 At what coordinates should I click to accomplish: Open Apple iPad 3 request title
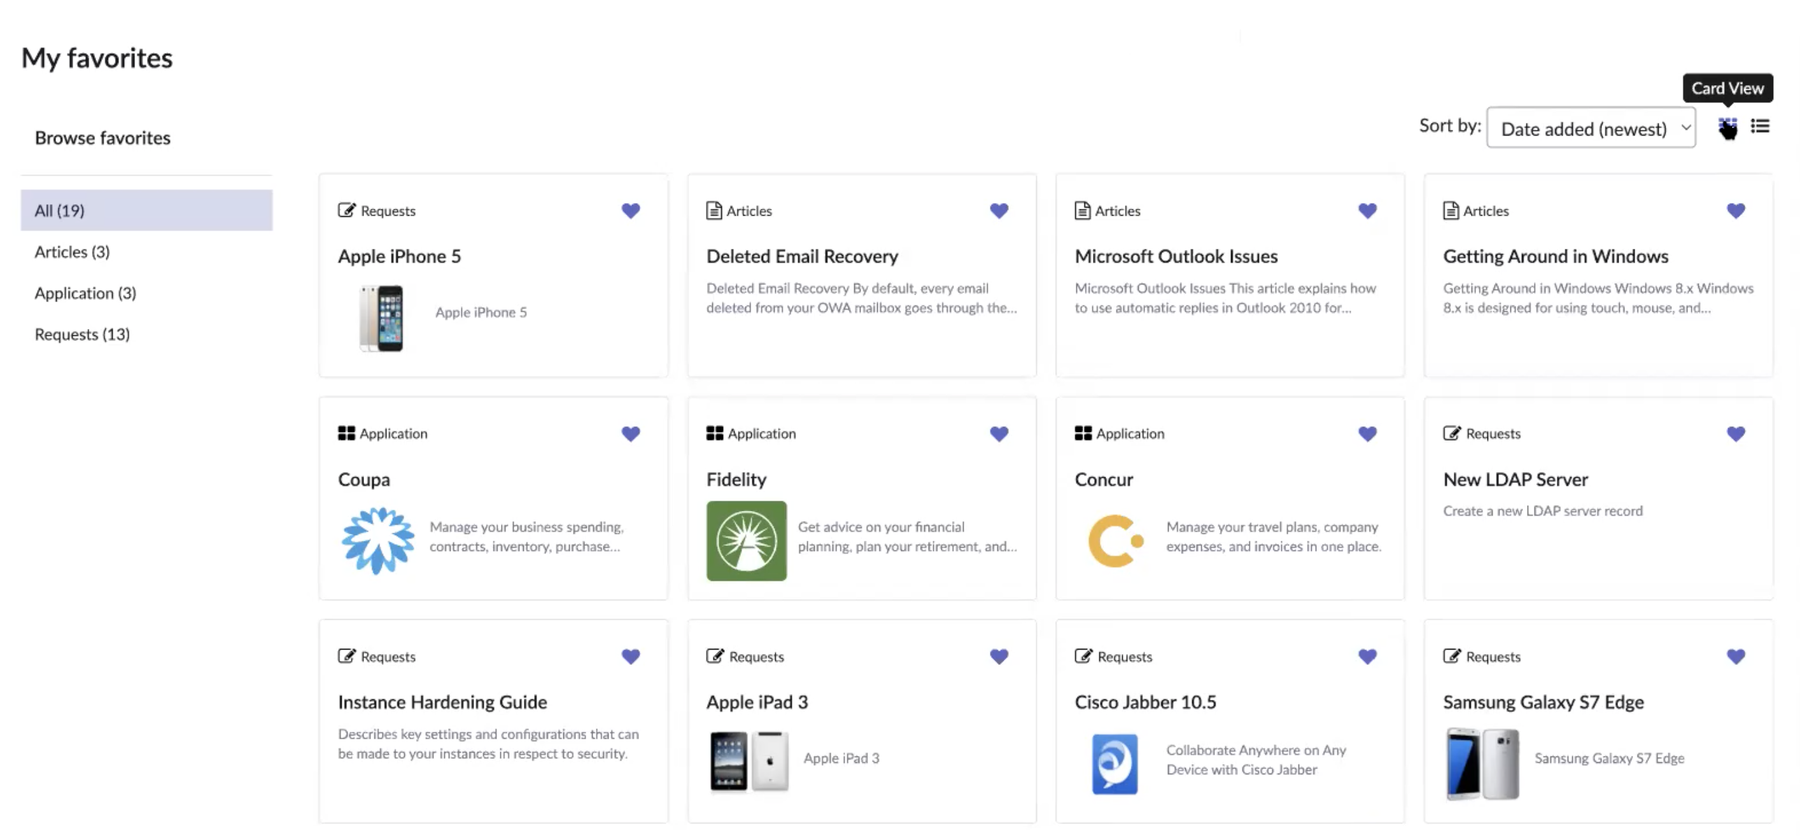tap(757, 702)
